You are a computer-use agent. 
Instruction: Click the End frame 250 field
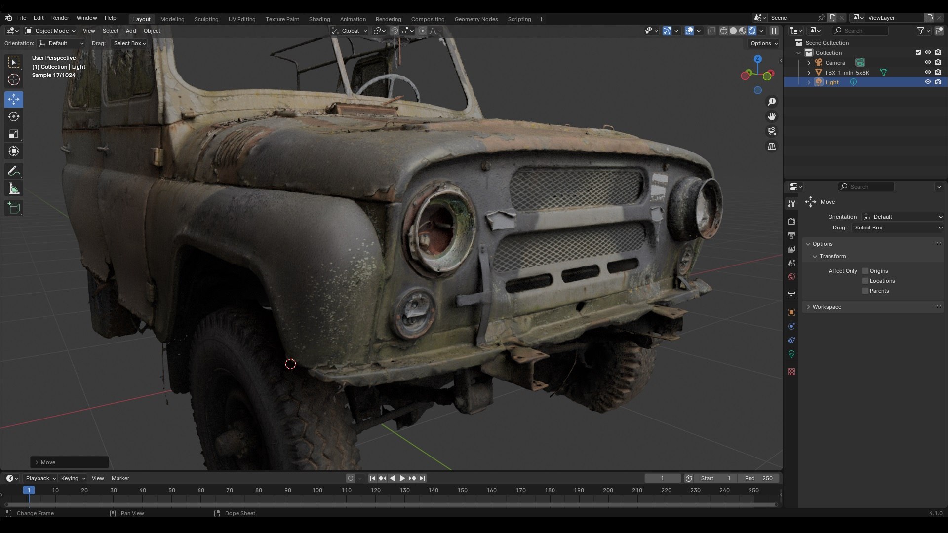[758, 478]
